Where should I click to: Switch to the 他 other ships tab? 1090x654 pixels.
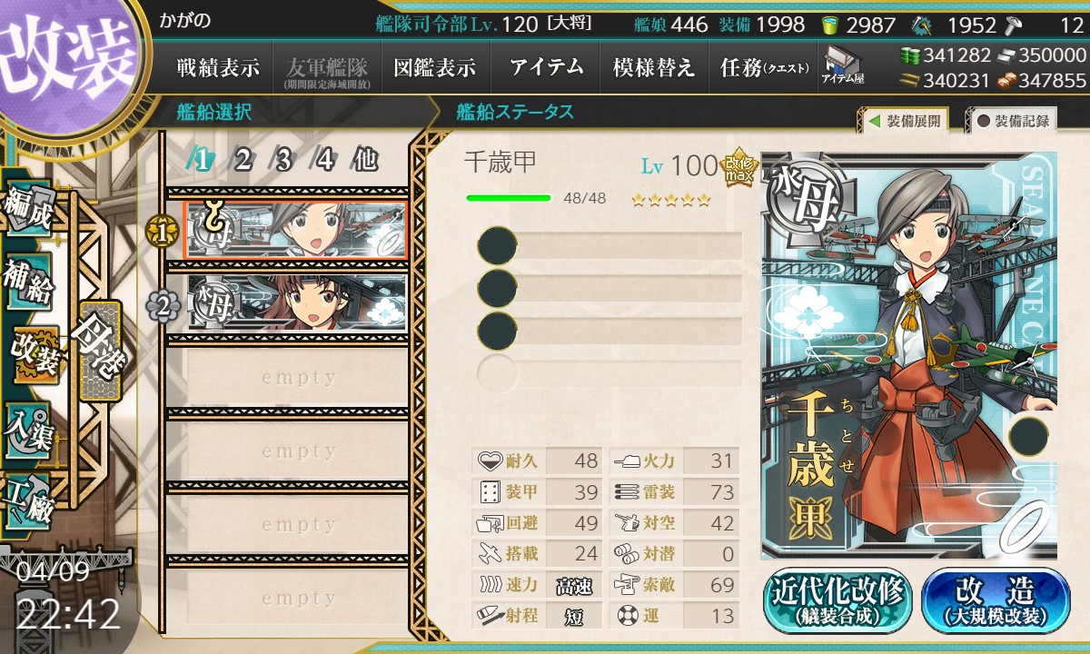pos(364,160)
